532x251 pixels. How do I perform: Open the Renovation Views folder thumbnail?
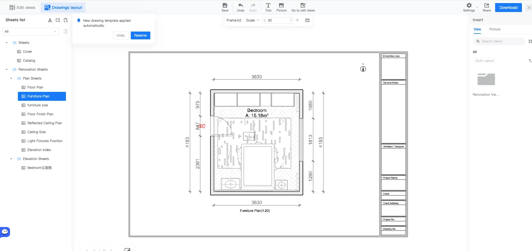tap(486, 79)
